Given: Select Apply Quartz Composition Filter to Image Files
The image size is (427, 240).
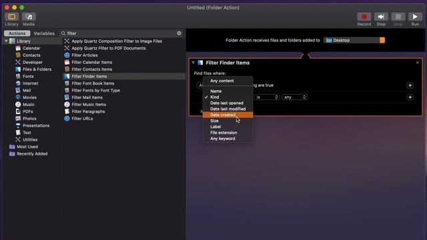Looking at the screenshot, I should pos(117,41).
